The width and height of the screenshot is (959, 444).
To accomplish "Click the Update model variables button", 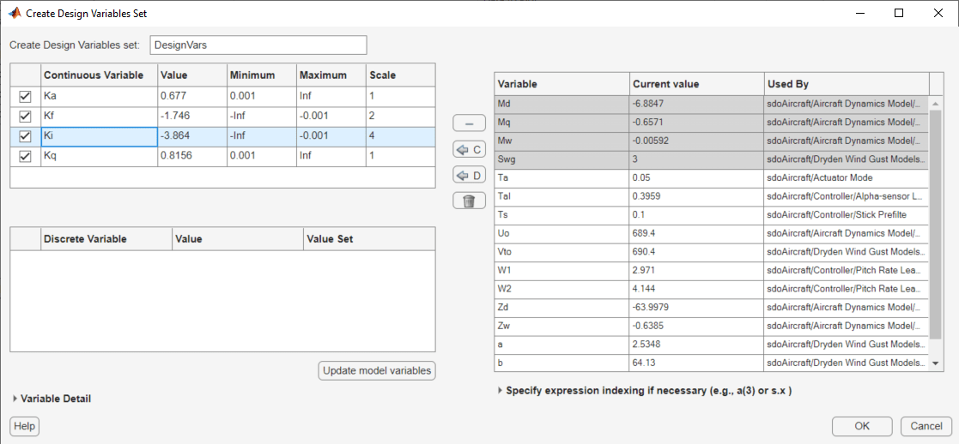I will (x=377, y=370).
